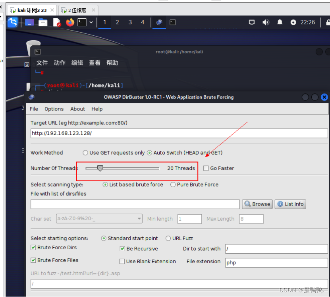Click the lock screen icon in panel

(x=328, y=22)
